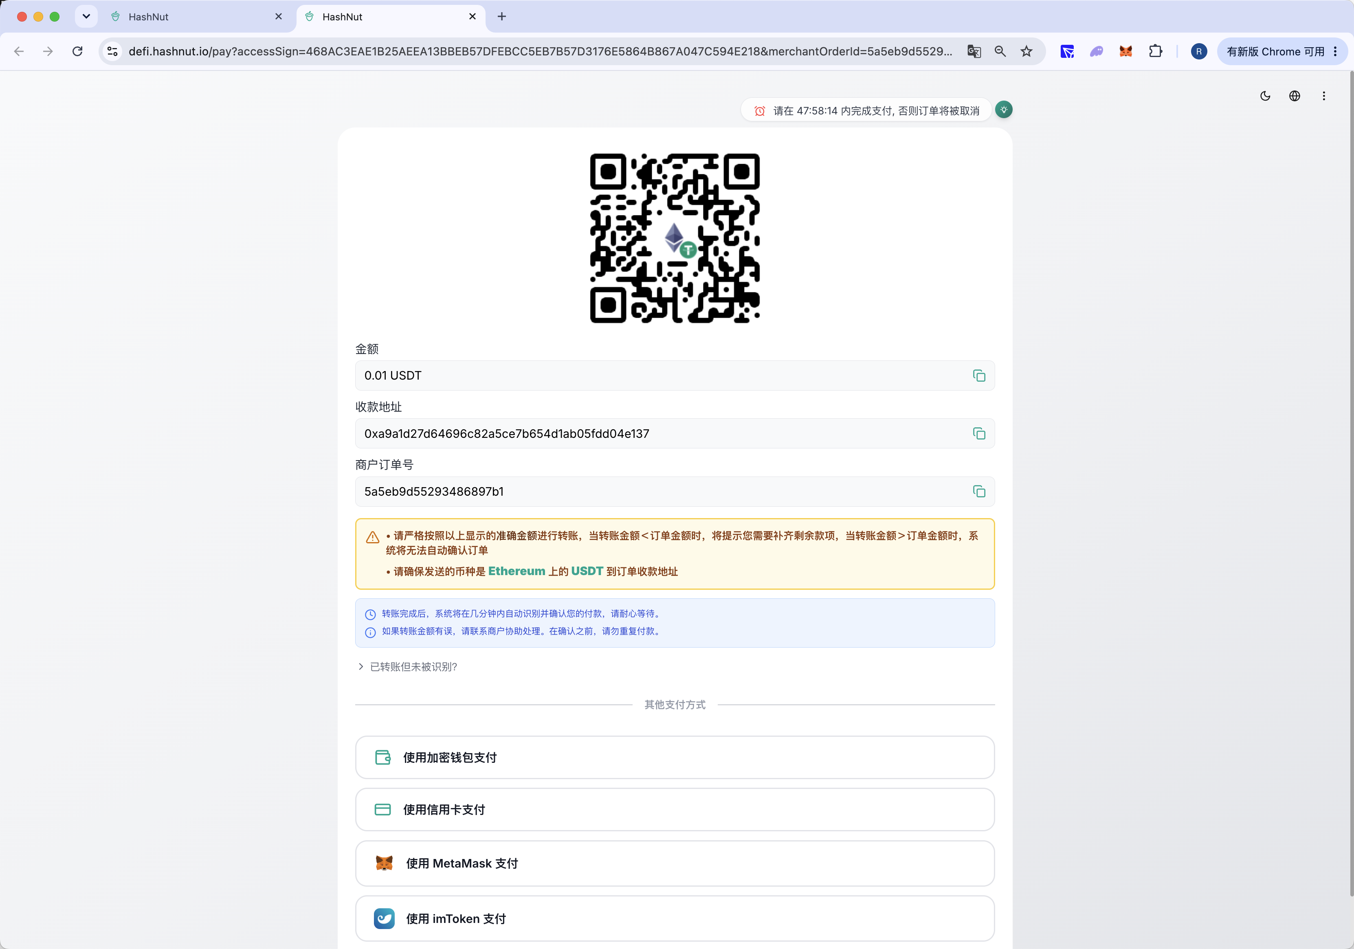Click the 商户订单号 field label

[384, 465]
